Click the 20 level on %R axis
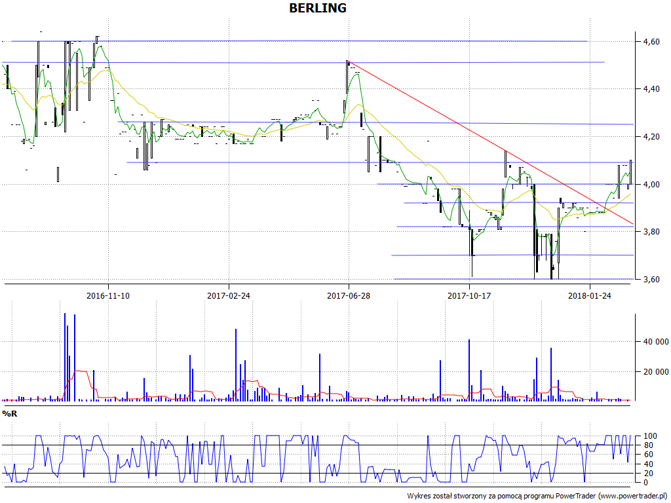The height and width of the screenshot is (503, 671). [x=649, y=474]
